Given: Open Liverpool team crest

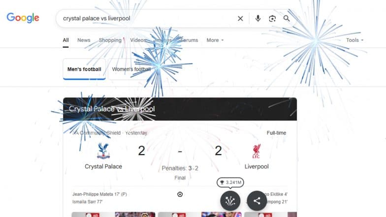Looking at the screenshot, I should (x=256, y=151).
